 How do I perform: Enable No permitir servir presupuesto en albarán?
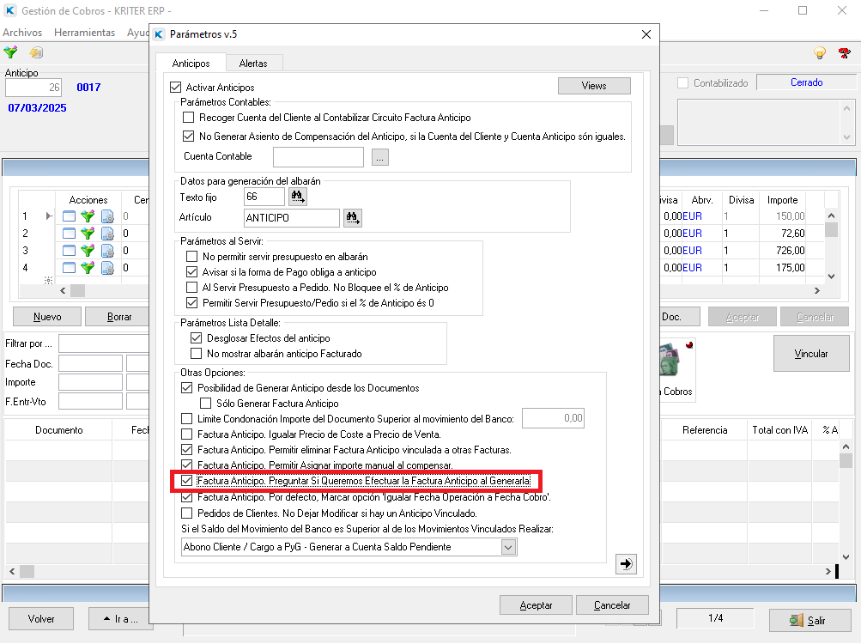tap(192, 257)
